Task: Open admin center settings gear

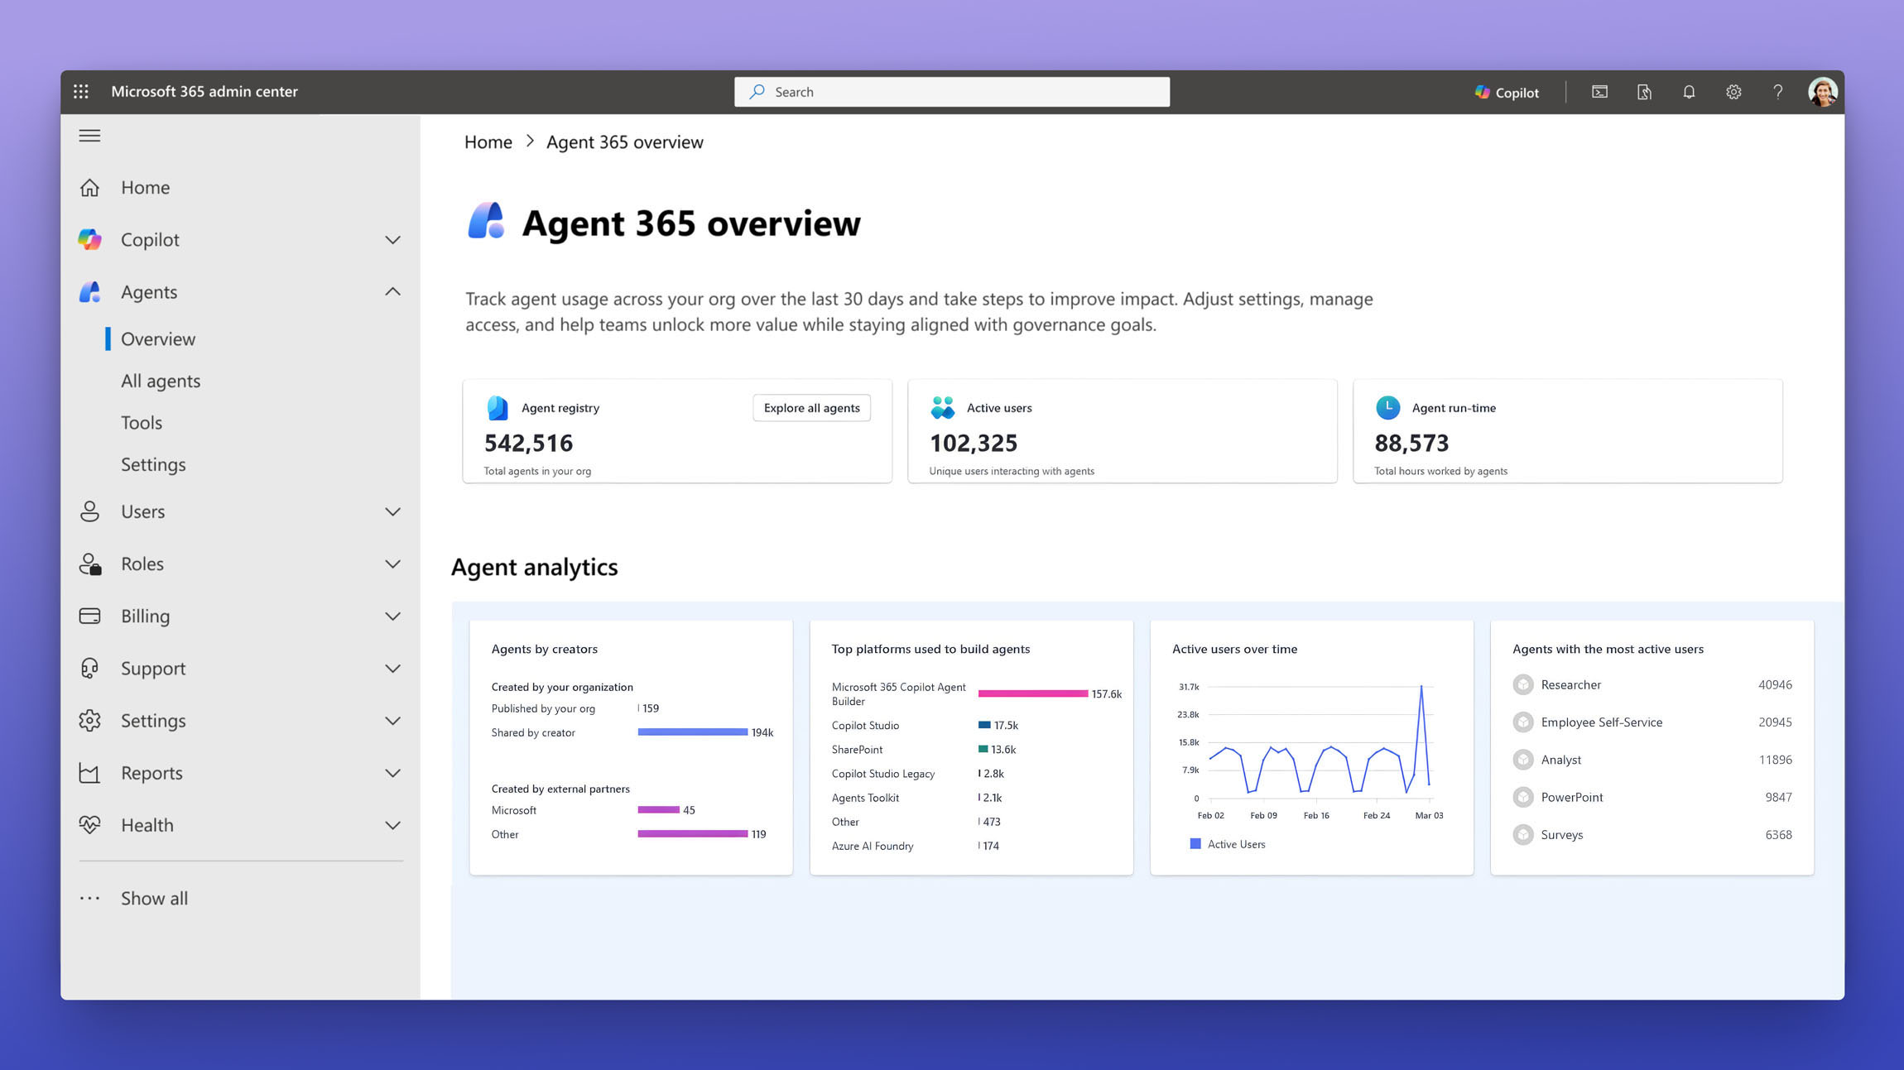Action: (1733, 92)
